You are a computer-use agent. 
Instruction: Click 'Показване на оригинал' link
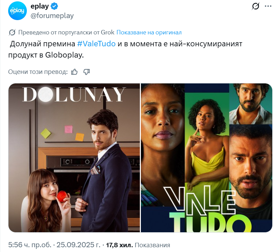tap(149, 32)
